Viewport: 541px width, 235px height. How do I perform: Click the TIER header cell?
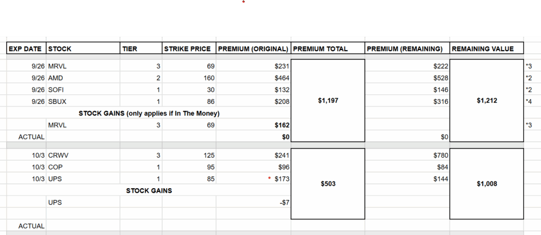point(141,48)
